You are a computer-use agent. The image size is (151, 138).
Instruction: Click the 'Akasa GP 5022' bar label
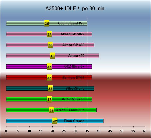pos(72,34)
